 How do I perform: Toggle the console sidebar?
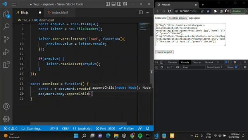[x=157, y=67]
